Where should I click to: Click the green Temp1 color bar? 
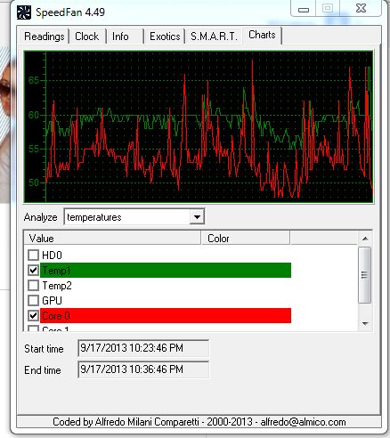pos(166,270)
